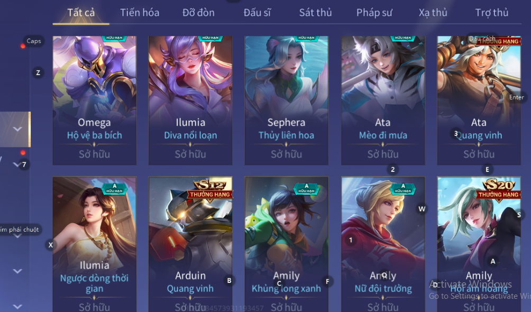Click the S20 Thưởng hạng badge on Amily
Viewport: 531px width, 312px height.
499,190
